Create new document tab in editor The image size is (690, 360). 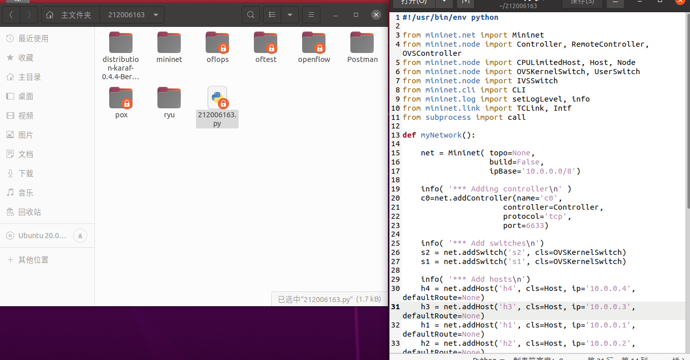466,2
